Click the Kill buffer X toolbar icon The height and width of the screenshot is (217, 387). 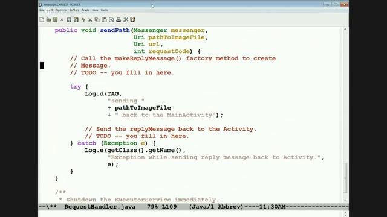[x=62, y=20]
